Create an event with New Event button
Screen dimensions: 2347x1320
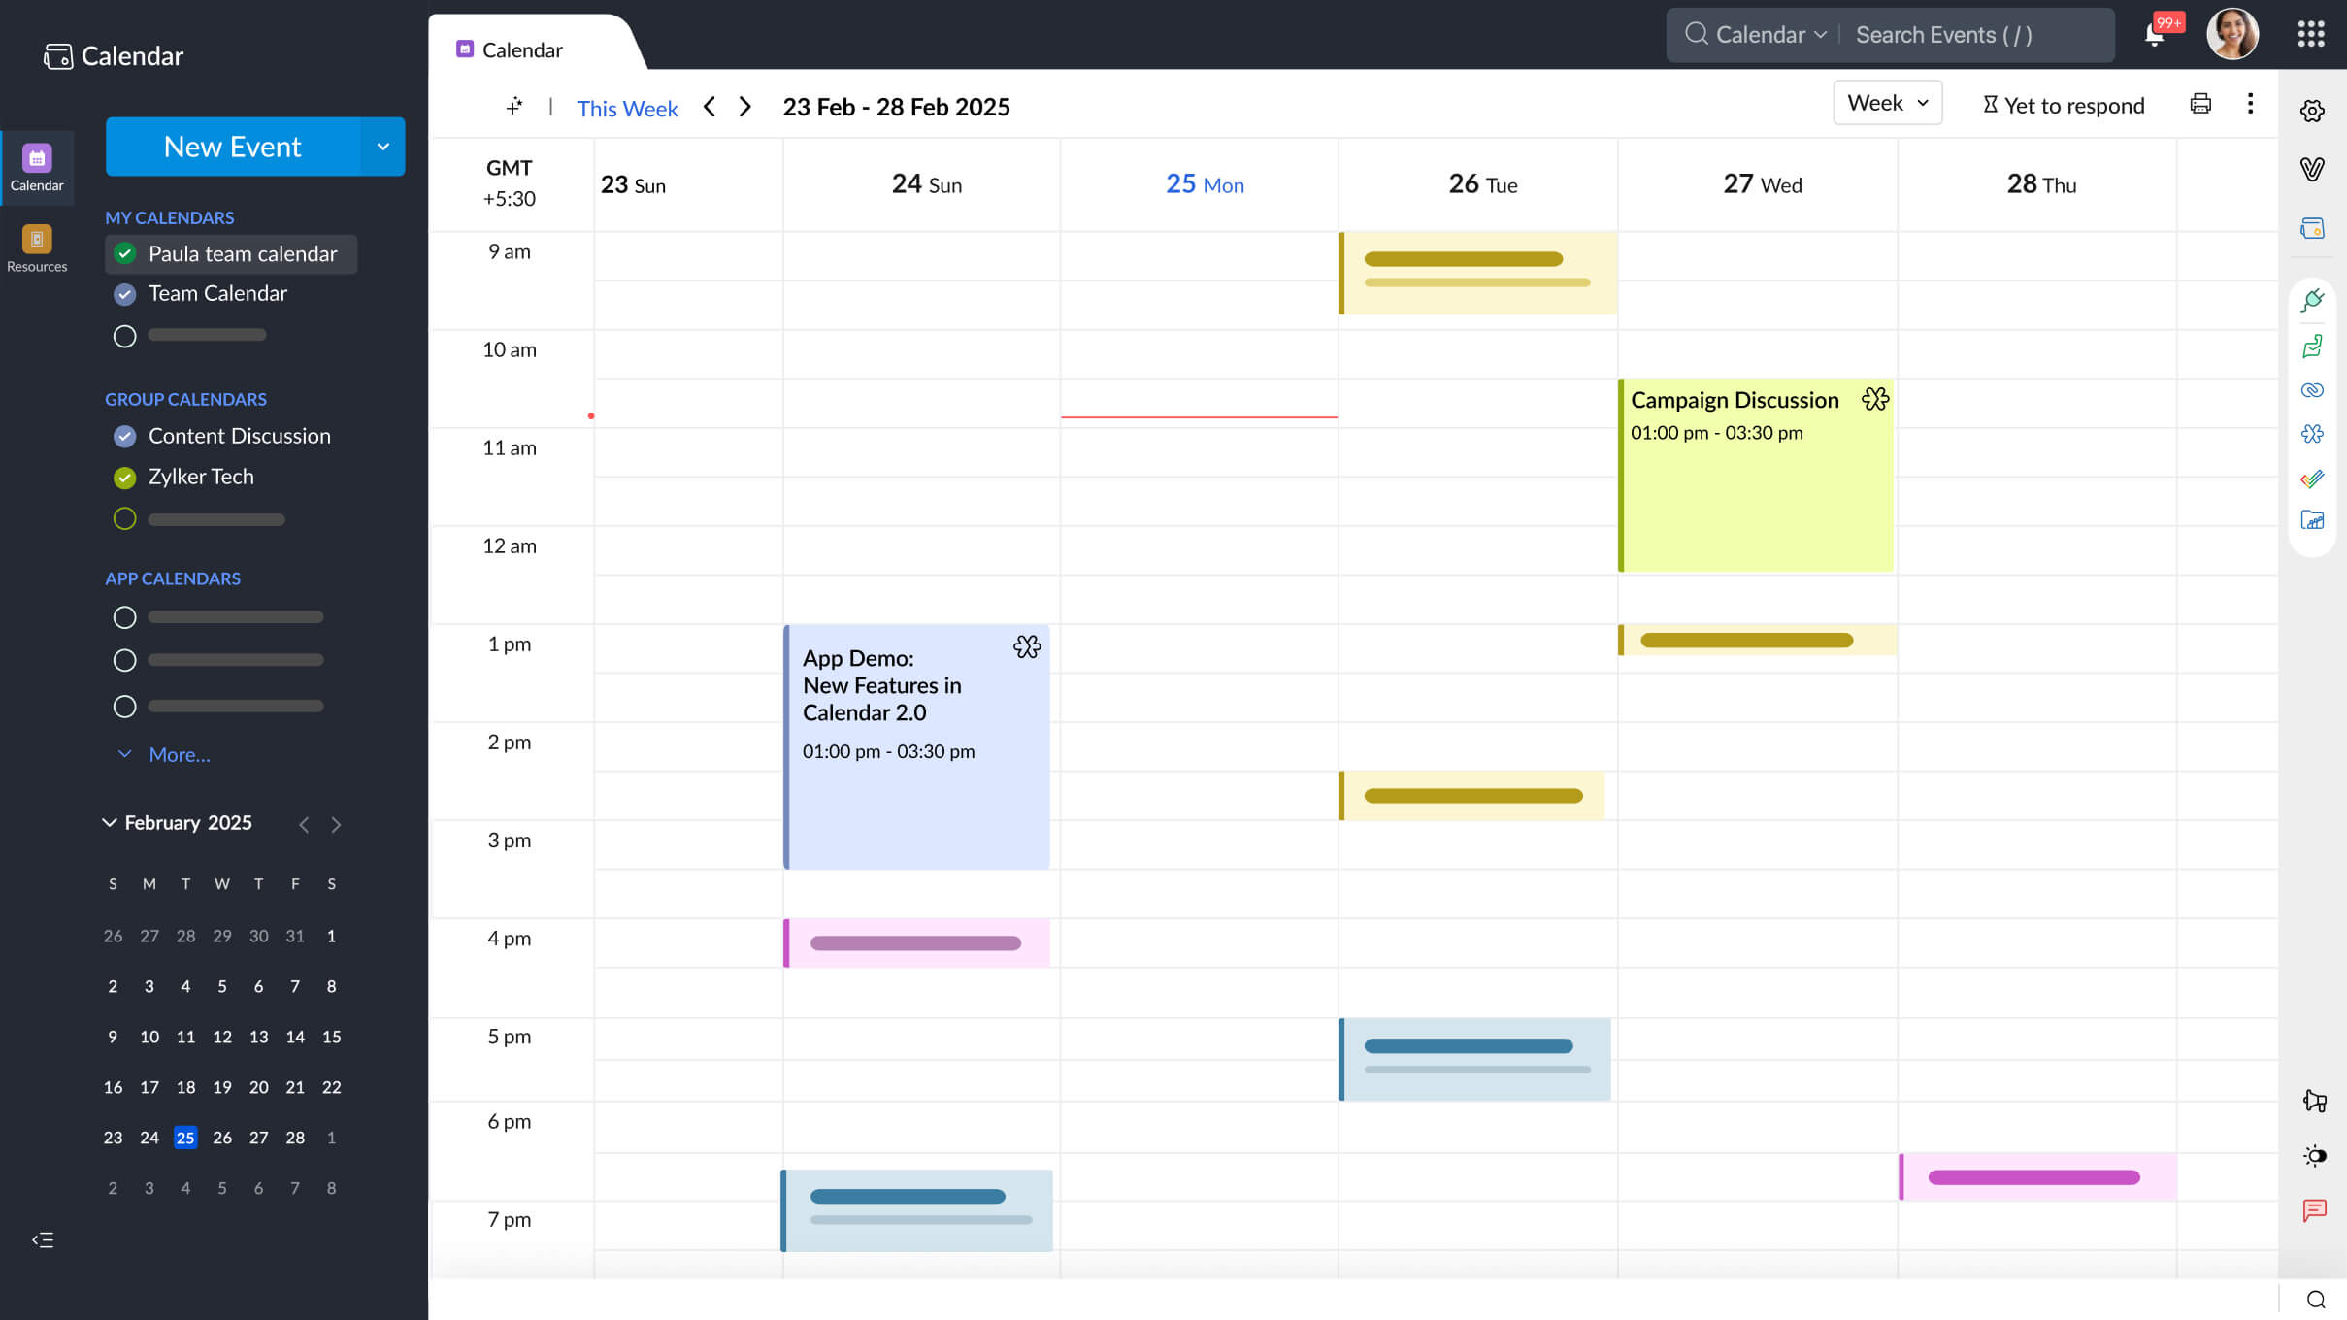click(x=232, y=147)
